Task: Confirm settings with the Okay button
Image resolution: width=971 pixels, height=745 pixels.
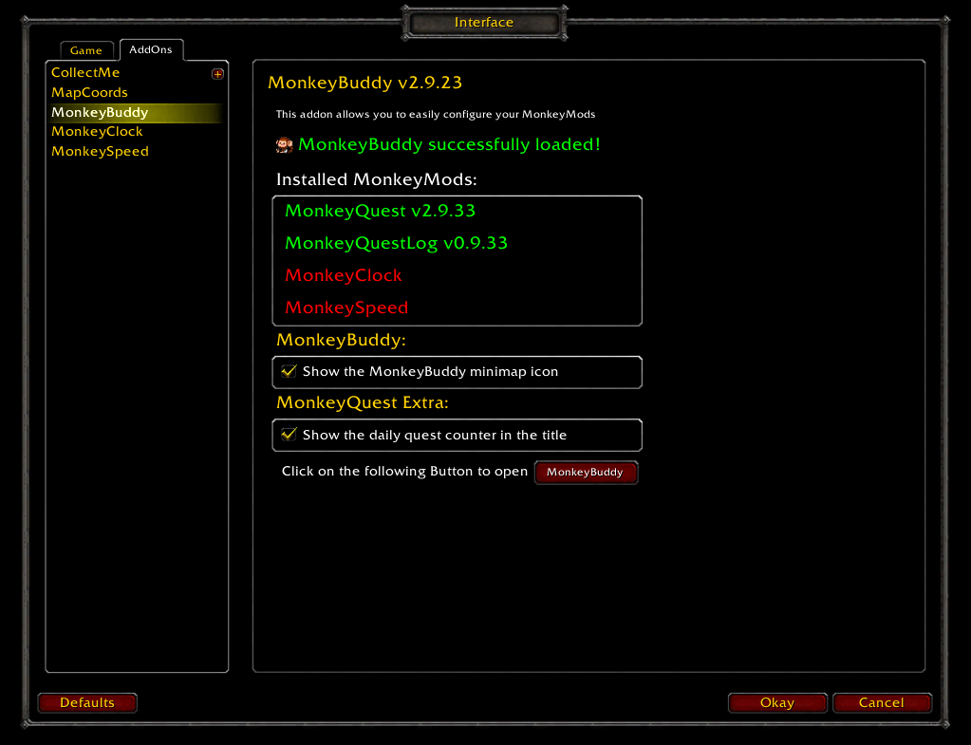Action: pos(776,702)
